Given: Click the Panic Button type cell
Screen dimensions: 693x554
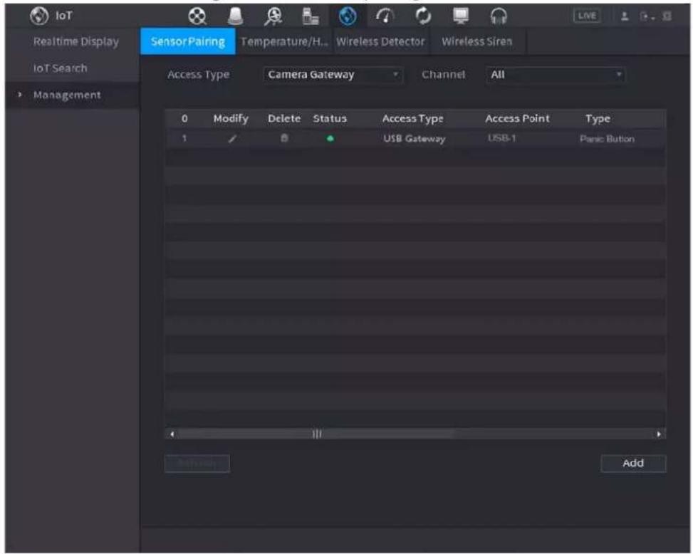Looking at the screenshot, I should pos(608,139).
